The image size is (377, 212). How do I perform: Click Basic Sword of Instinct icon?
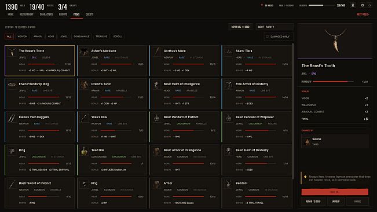pyautogui.click(x=12, y=184)
